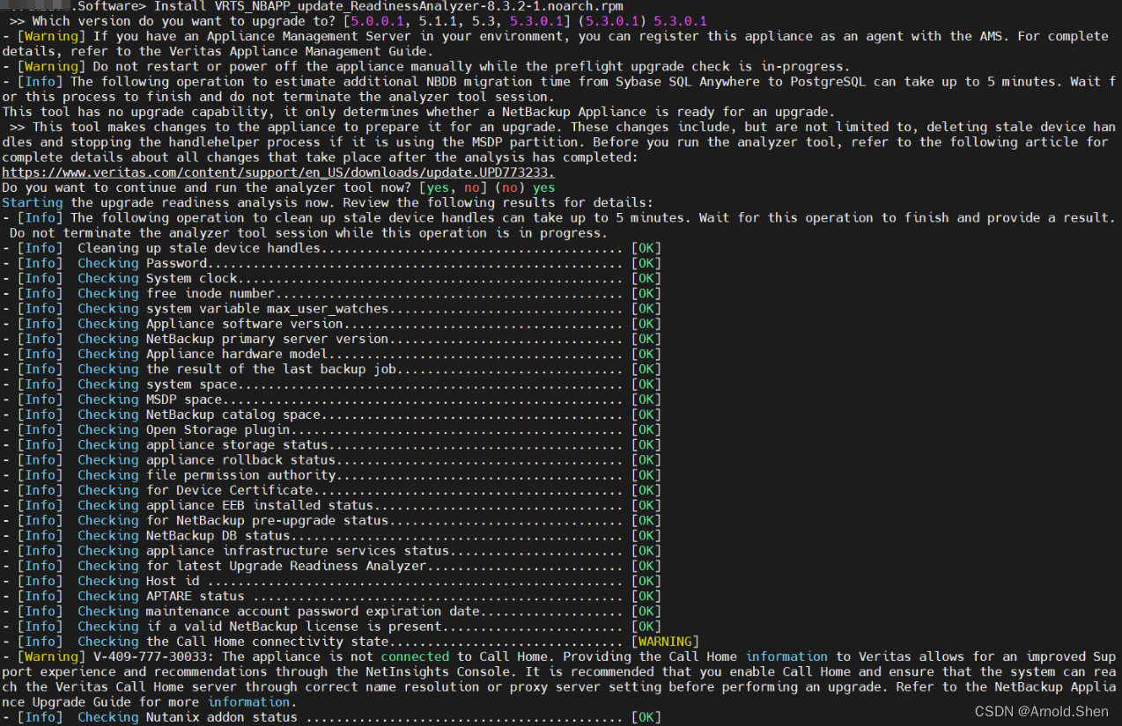The height and width of the screenshot is (726, 1122).
Task: Click the 'Checking Appliance hardware model' line
Action: pyautogui.click(x=331, y=354)
